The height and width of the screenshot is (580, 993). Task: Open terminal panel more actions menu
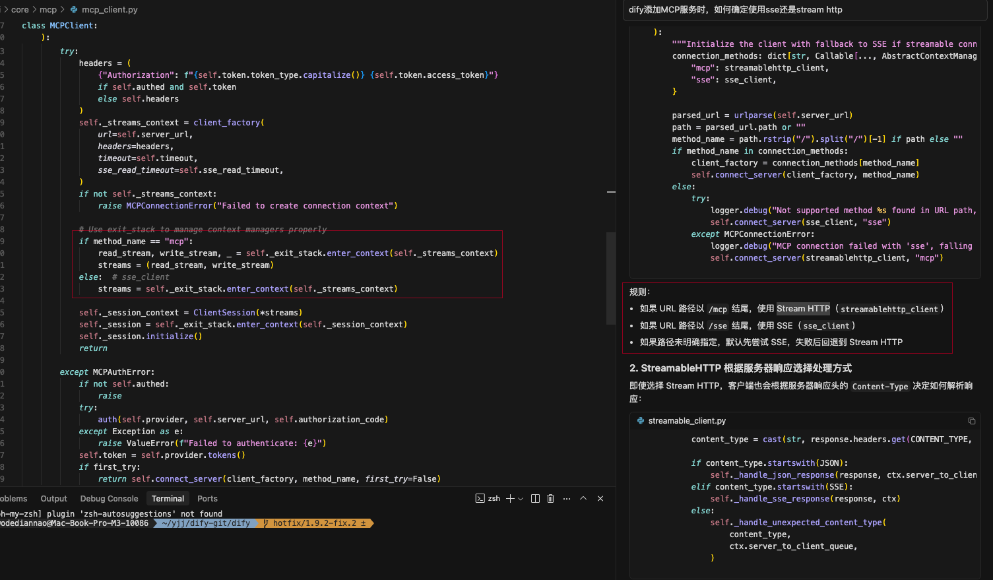pyautogui.click(x=567, y=498)
